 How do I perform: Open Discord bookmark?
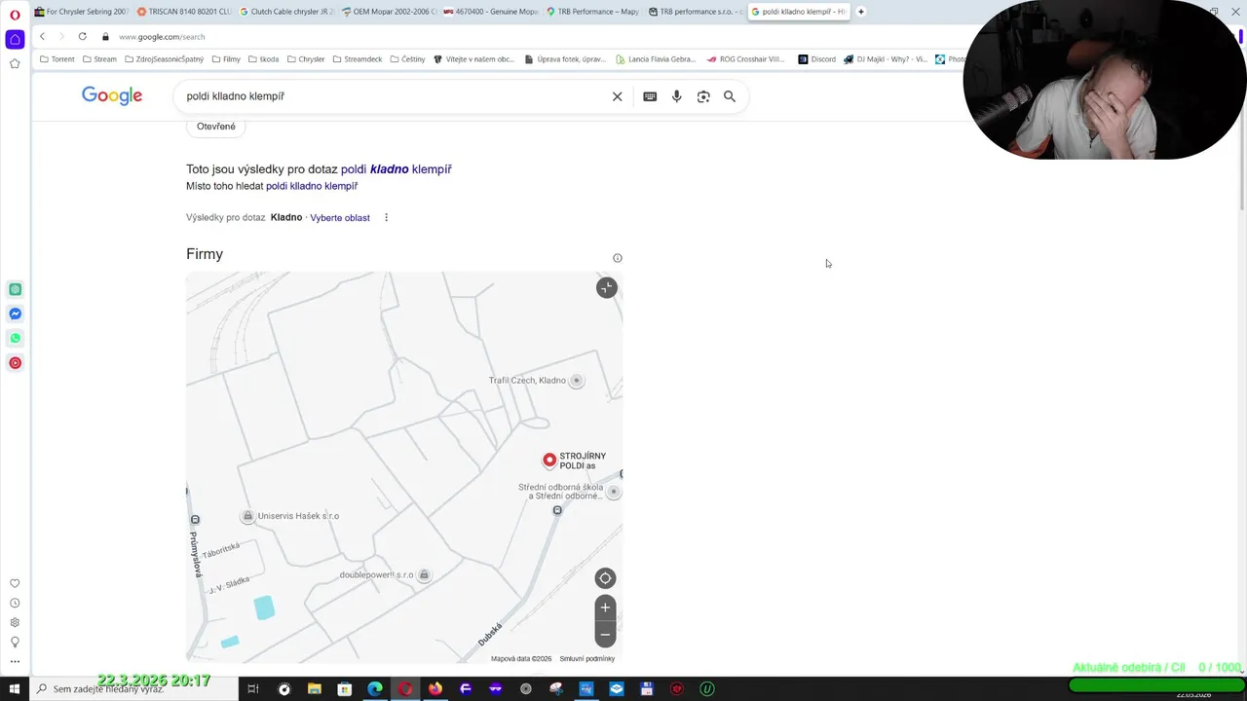(x=816, y=59)
